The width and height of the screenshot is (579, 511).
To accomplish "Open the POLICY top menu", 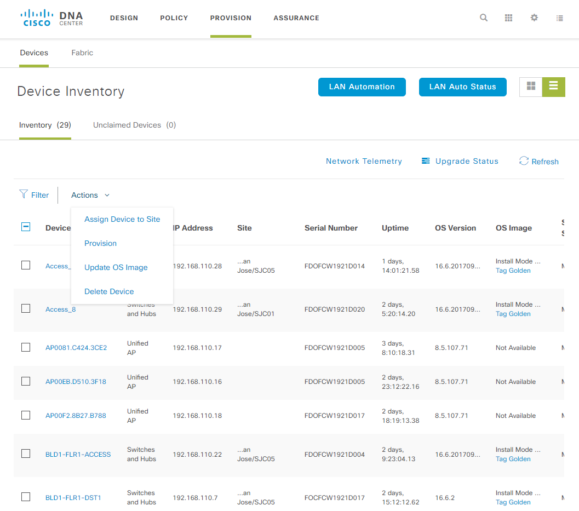I will click(x=174, y=18).
